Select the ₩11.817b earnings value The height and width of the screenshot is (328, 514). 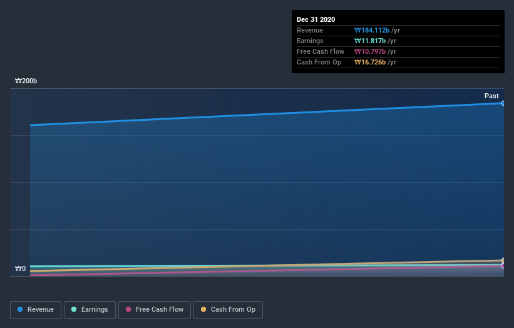point(370,41)
